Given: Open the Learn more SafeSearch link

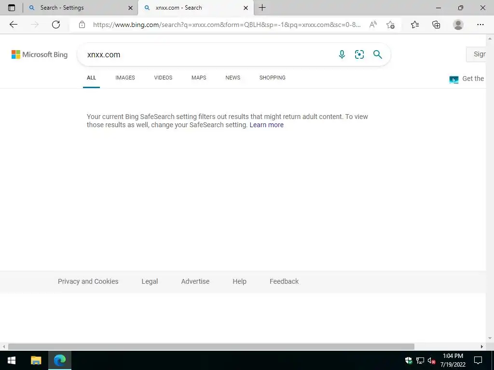Looking at the screenshot, I should pyautogui.click(x=266, y=125).
